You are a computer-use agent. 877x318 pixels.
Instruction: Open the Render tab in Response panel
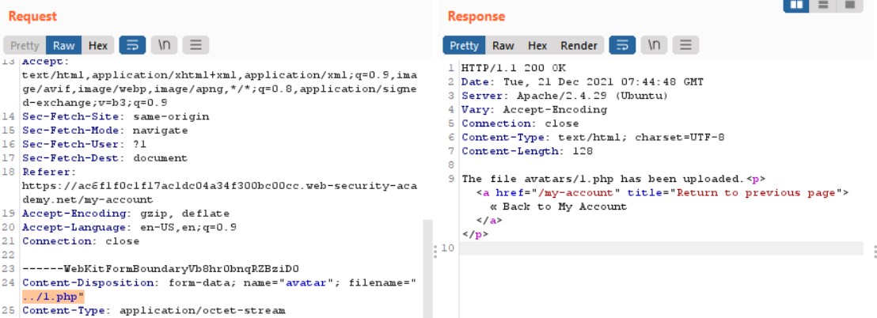pyautogui.click(x=579, y=45)
